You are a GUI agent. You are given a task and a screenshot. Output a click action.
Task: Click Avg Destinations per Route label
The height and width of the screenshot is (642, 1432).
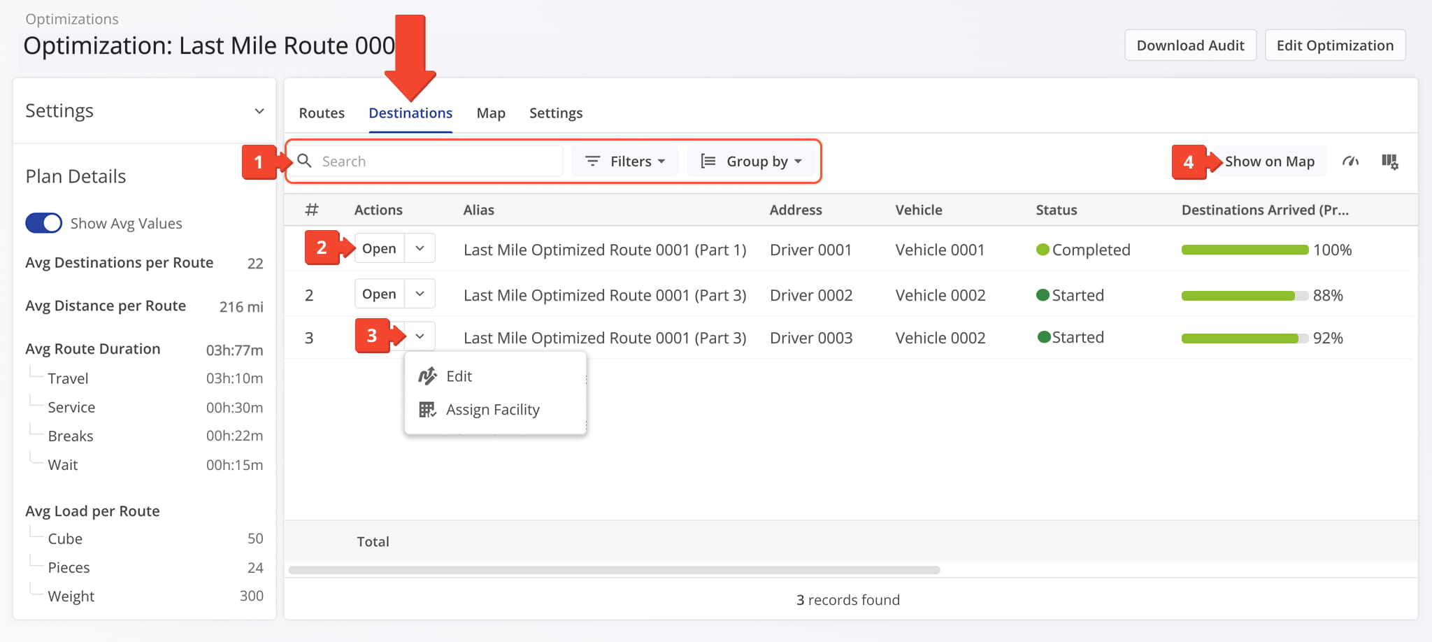point(119,262)
